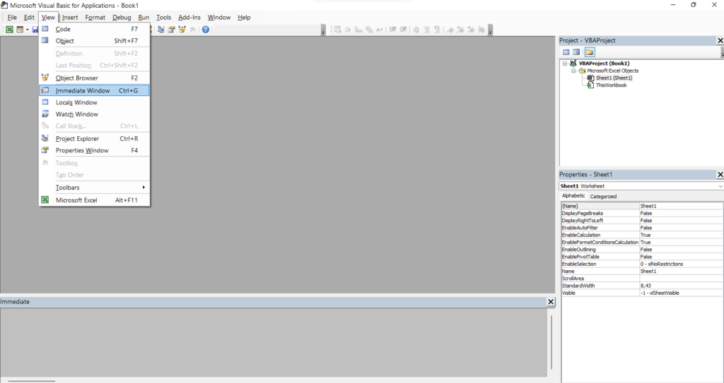Choose Object Browser in the View menu

pos(94,78)
